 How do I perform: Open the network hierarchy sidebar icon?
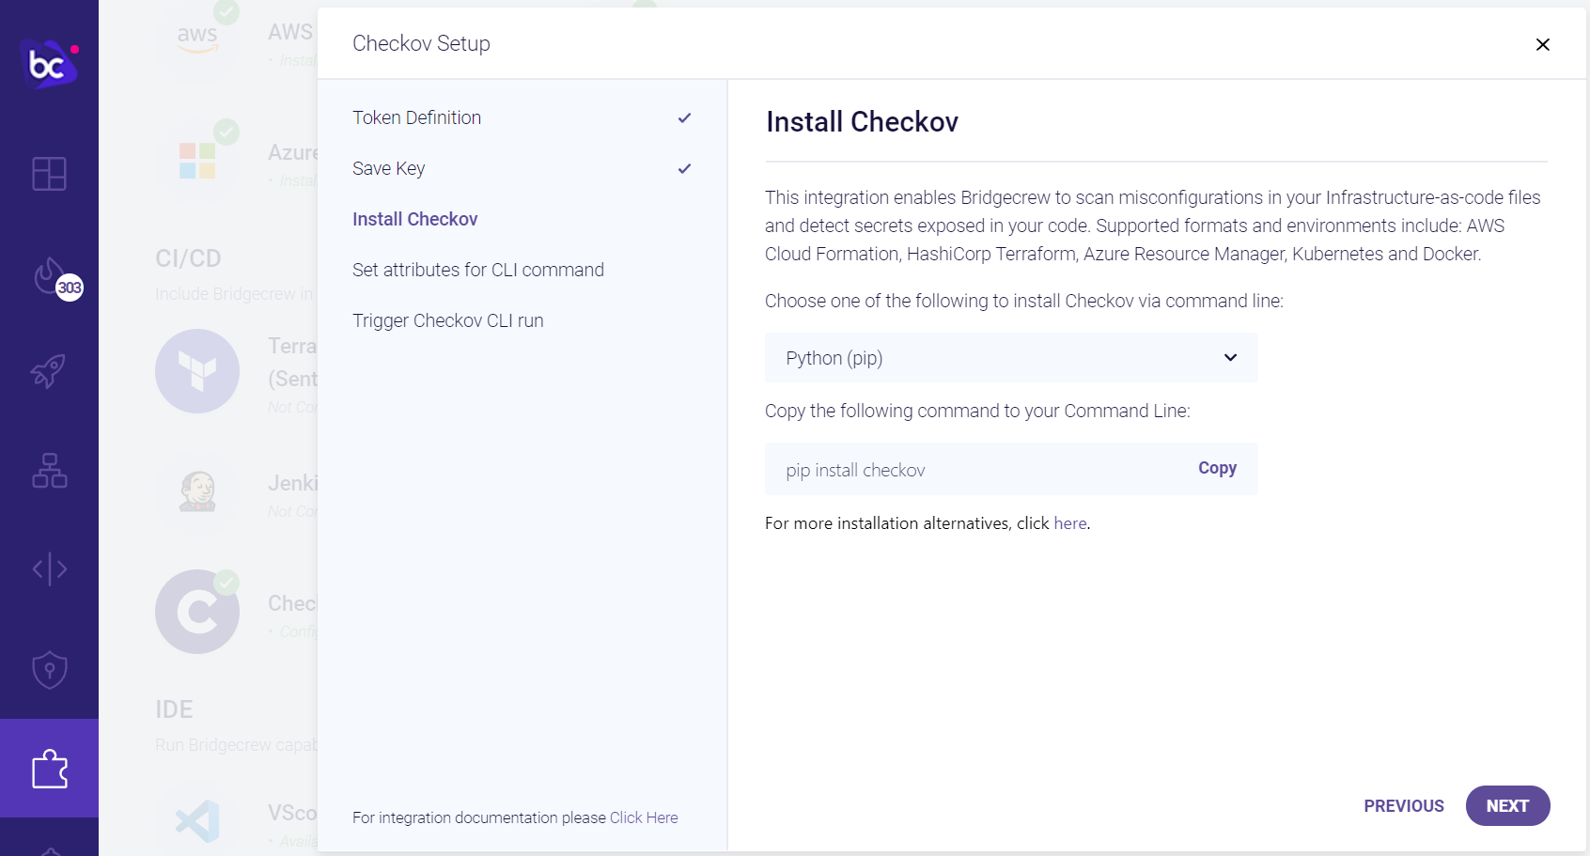click(49, 470)
